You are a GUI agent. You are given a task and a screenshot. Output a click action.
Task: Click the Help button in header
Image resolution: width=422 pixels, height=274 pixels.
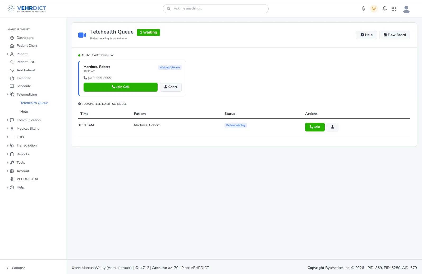[366, 35]
